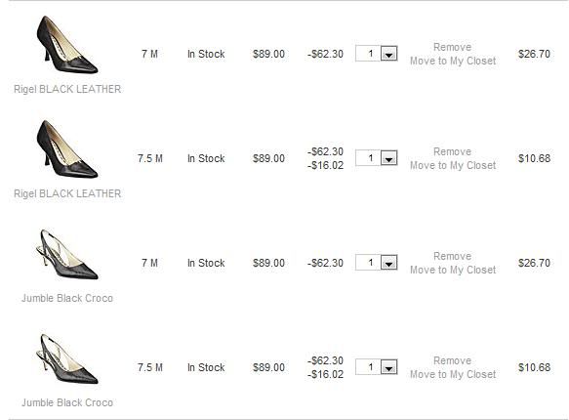Open quantity dropdown for Rigel size 7 M
Screen dimensions: 569x420
[388, 54]
